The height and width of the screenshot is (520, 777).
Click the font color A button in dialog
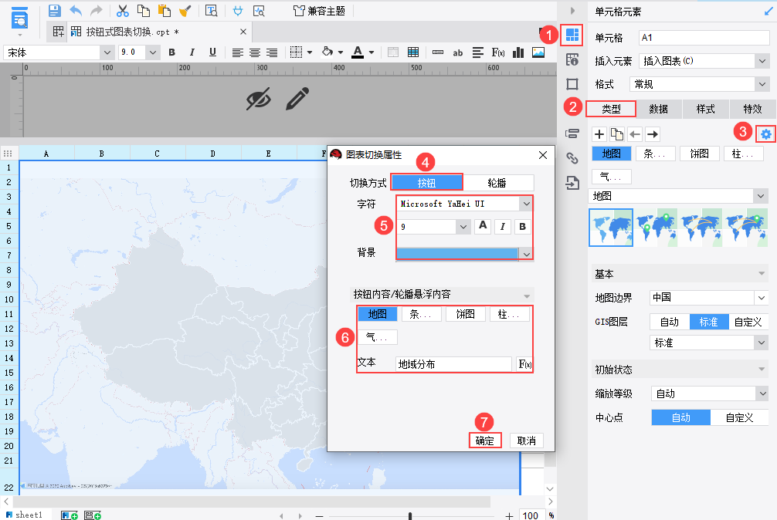483,226
